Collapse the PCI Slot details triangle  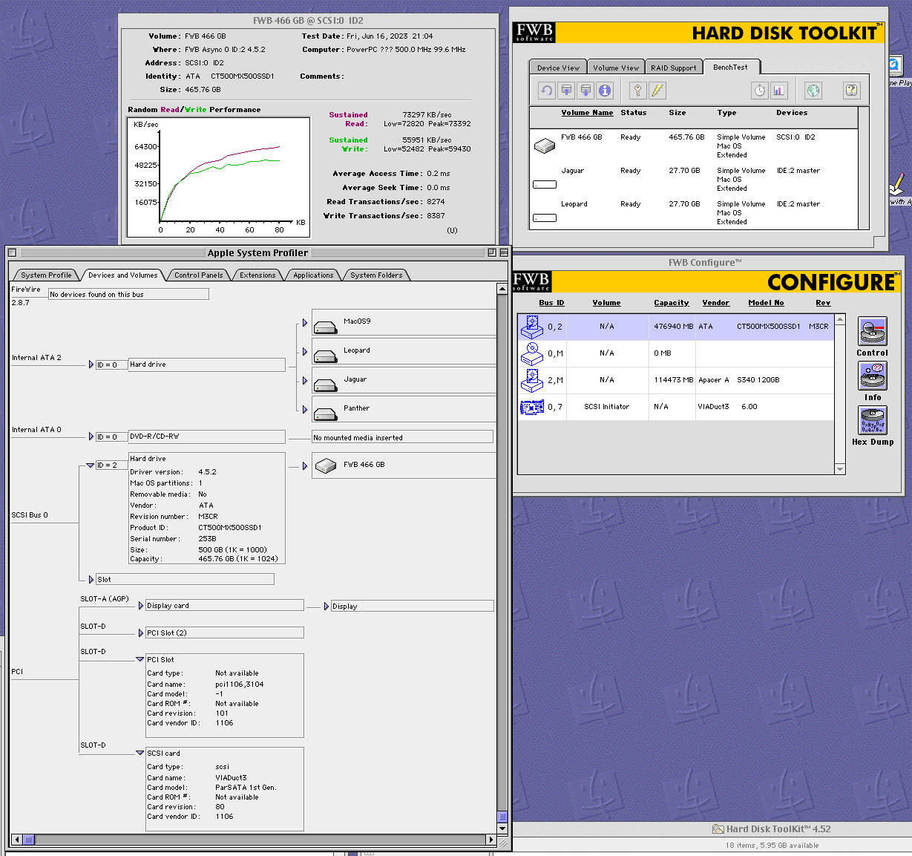click(x=140, y=659)
